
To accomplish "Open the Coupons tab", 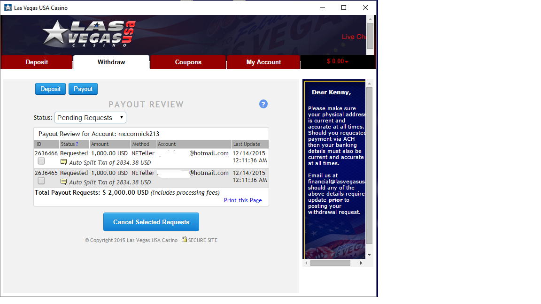I will (188, 62).
